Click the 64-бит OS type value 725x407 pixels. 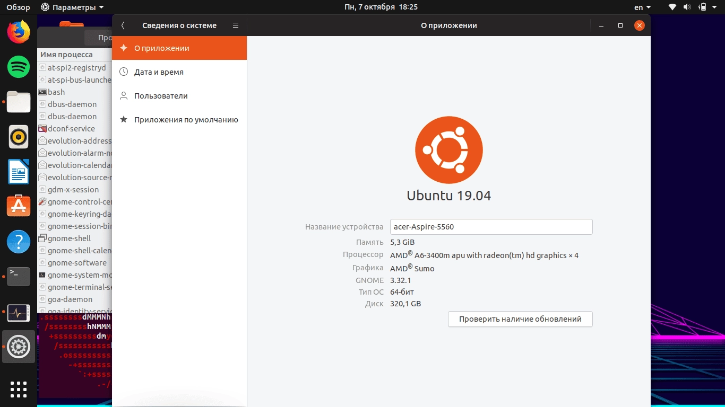pyautogui.click(x=402, y=292)
